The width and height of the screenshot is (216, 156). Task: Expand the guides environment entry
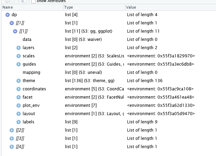[19, 64]
